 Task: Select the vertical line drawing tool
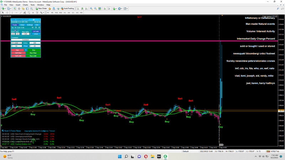[x=12, y=13]
